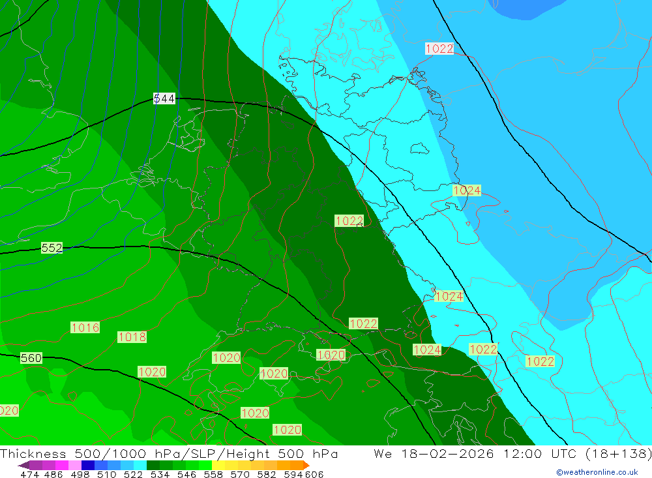
Task: Click the 606 legend value
Action: coord(314,474)
